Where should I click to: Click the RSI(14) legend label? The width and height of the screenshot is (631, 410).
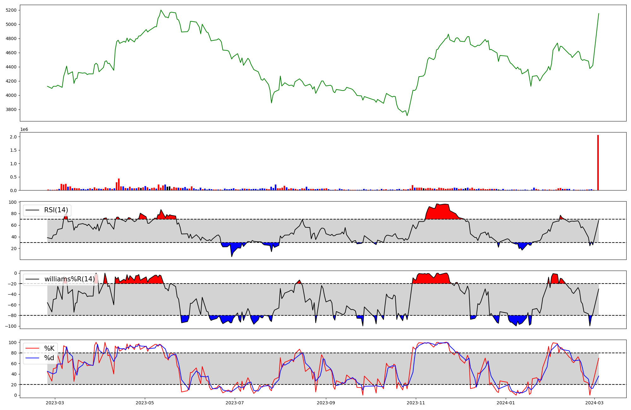coord(56,210)
